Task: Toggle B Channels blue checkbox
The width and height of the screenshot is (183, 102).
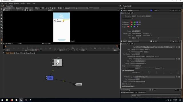Action: 137,24
